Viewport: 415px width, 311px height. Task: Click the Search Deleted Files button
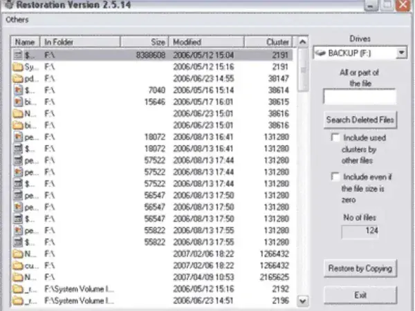click(x=360, y=120)
